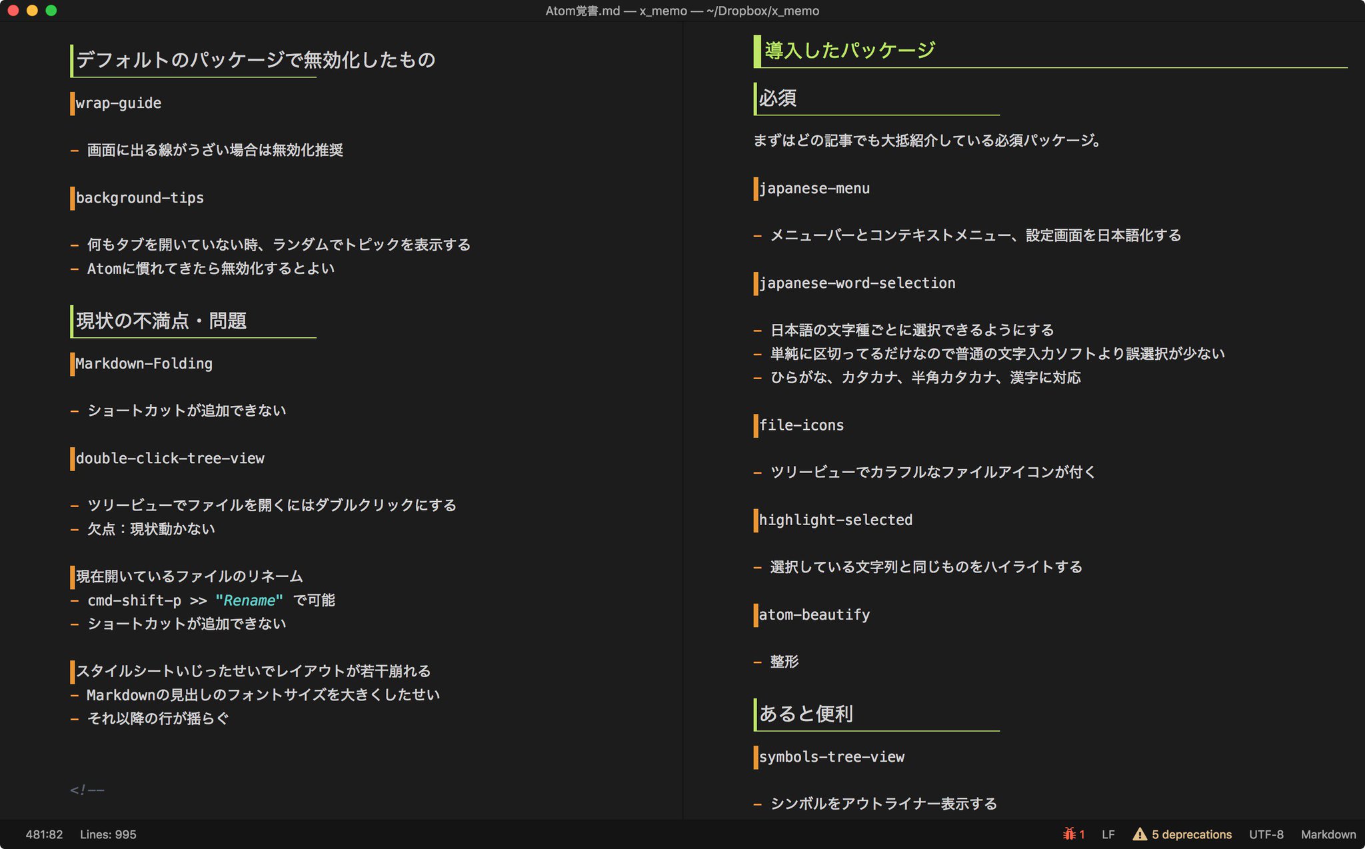Click the highlight-selected heading in right pane

835,520
